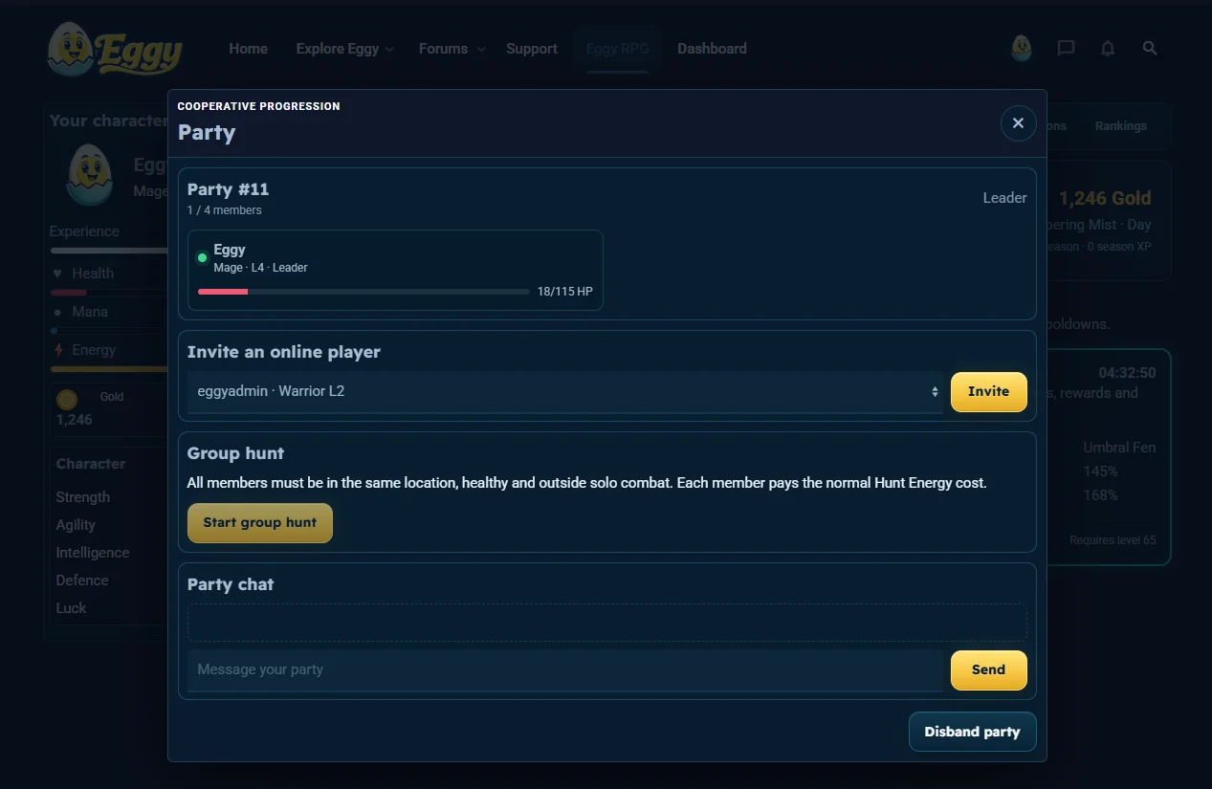Switch to the Eggy RPG tab

click(618, 49)
